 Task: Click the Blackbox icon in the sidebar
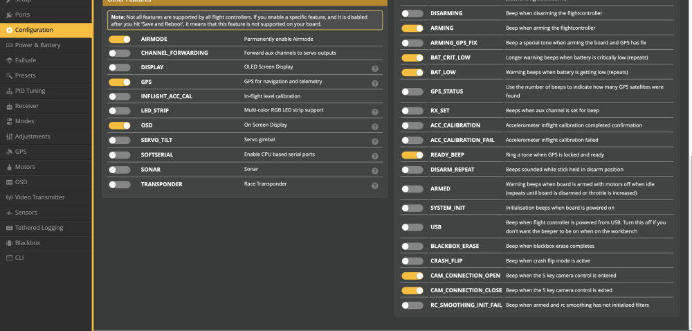(10, 243)
